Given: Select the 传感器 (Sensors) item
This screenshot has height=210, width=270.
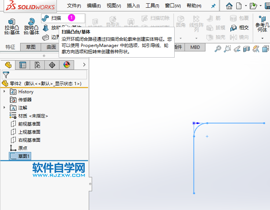Looking at the screenshot, I should 21,99.
